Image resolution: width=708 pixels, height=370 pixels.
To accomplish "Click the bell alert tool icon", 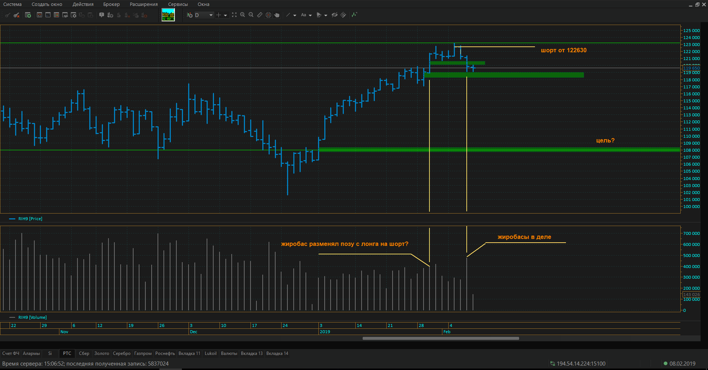I will [x=319, y=15].
